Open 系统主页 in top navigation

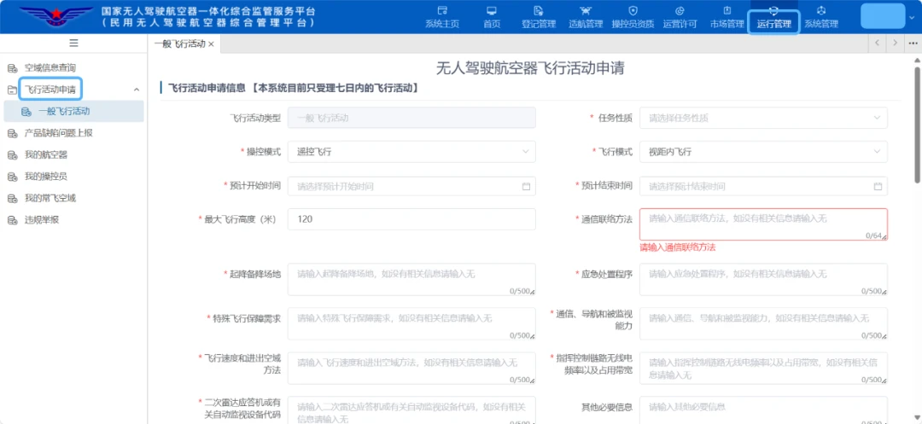441,17
